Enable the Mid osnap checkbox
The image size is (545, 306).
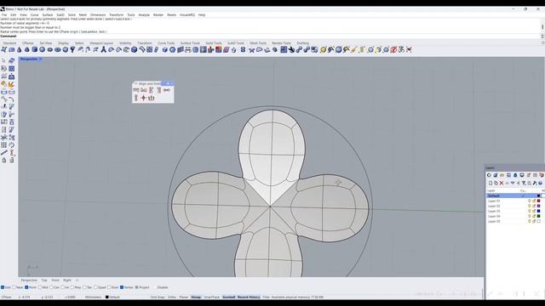[40, 287]
